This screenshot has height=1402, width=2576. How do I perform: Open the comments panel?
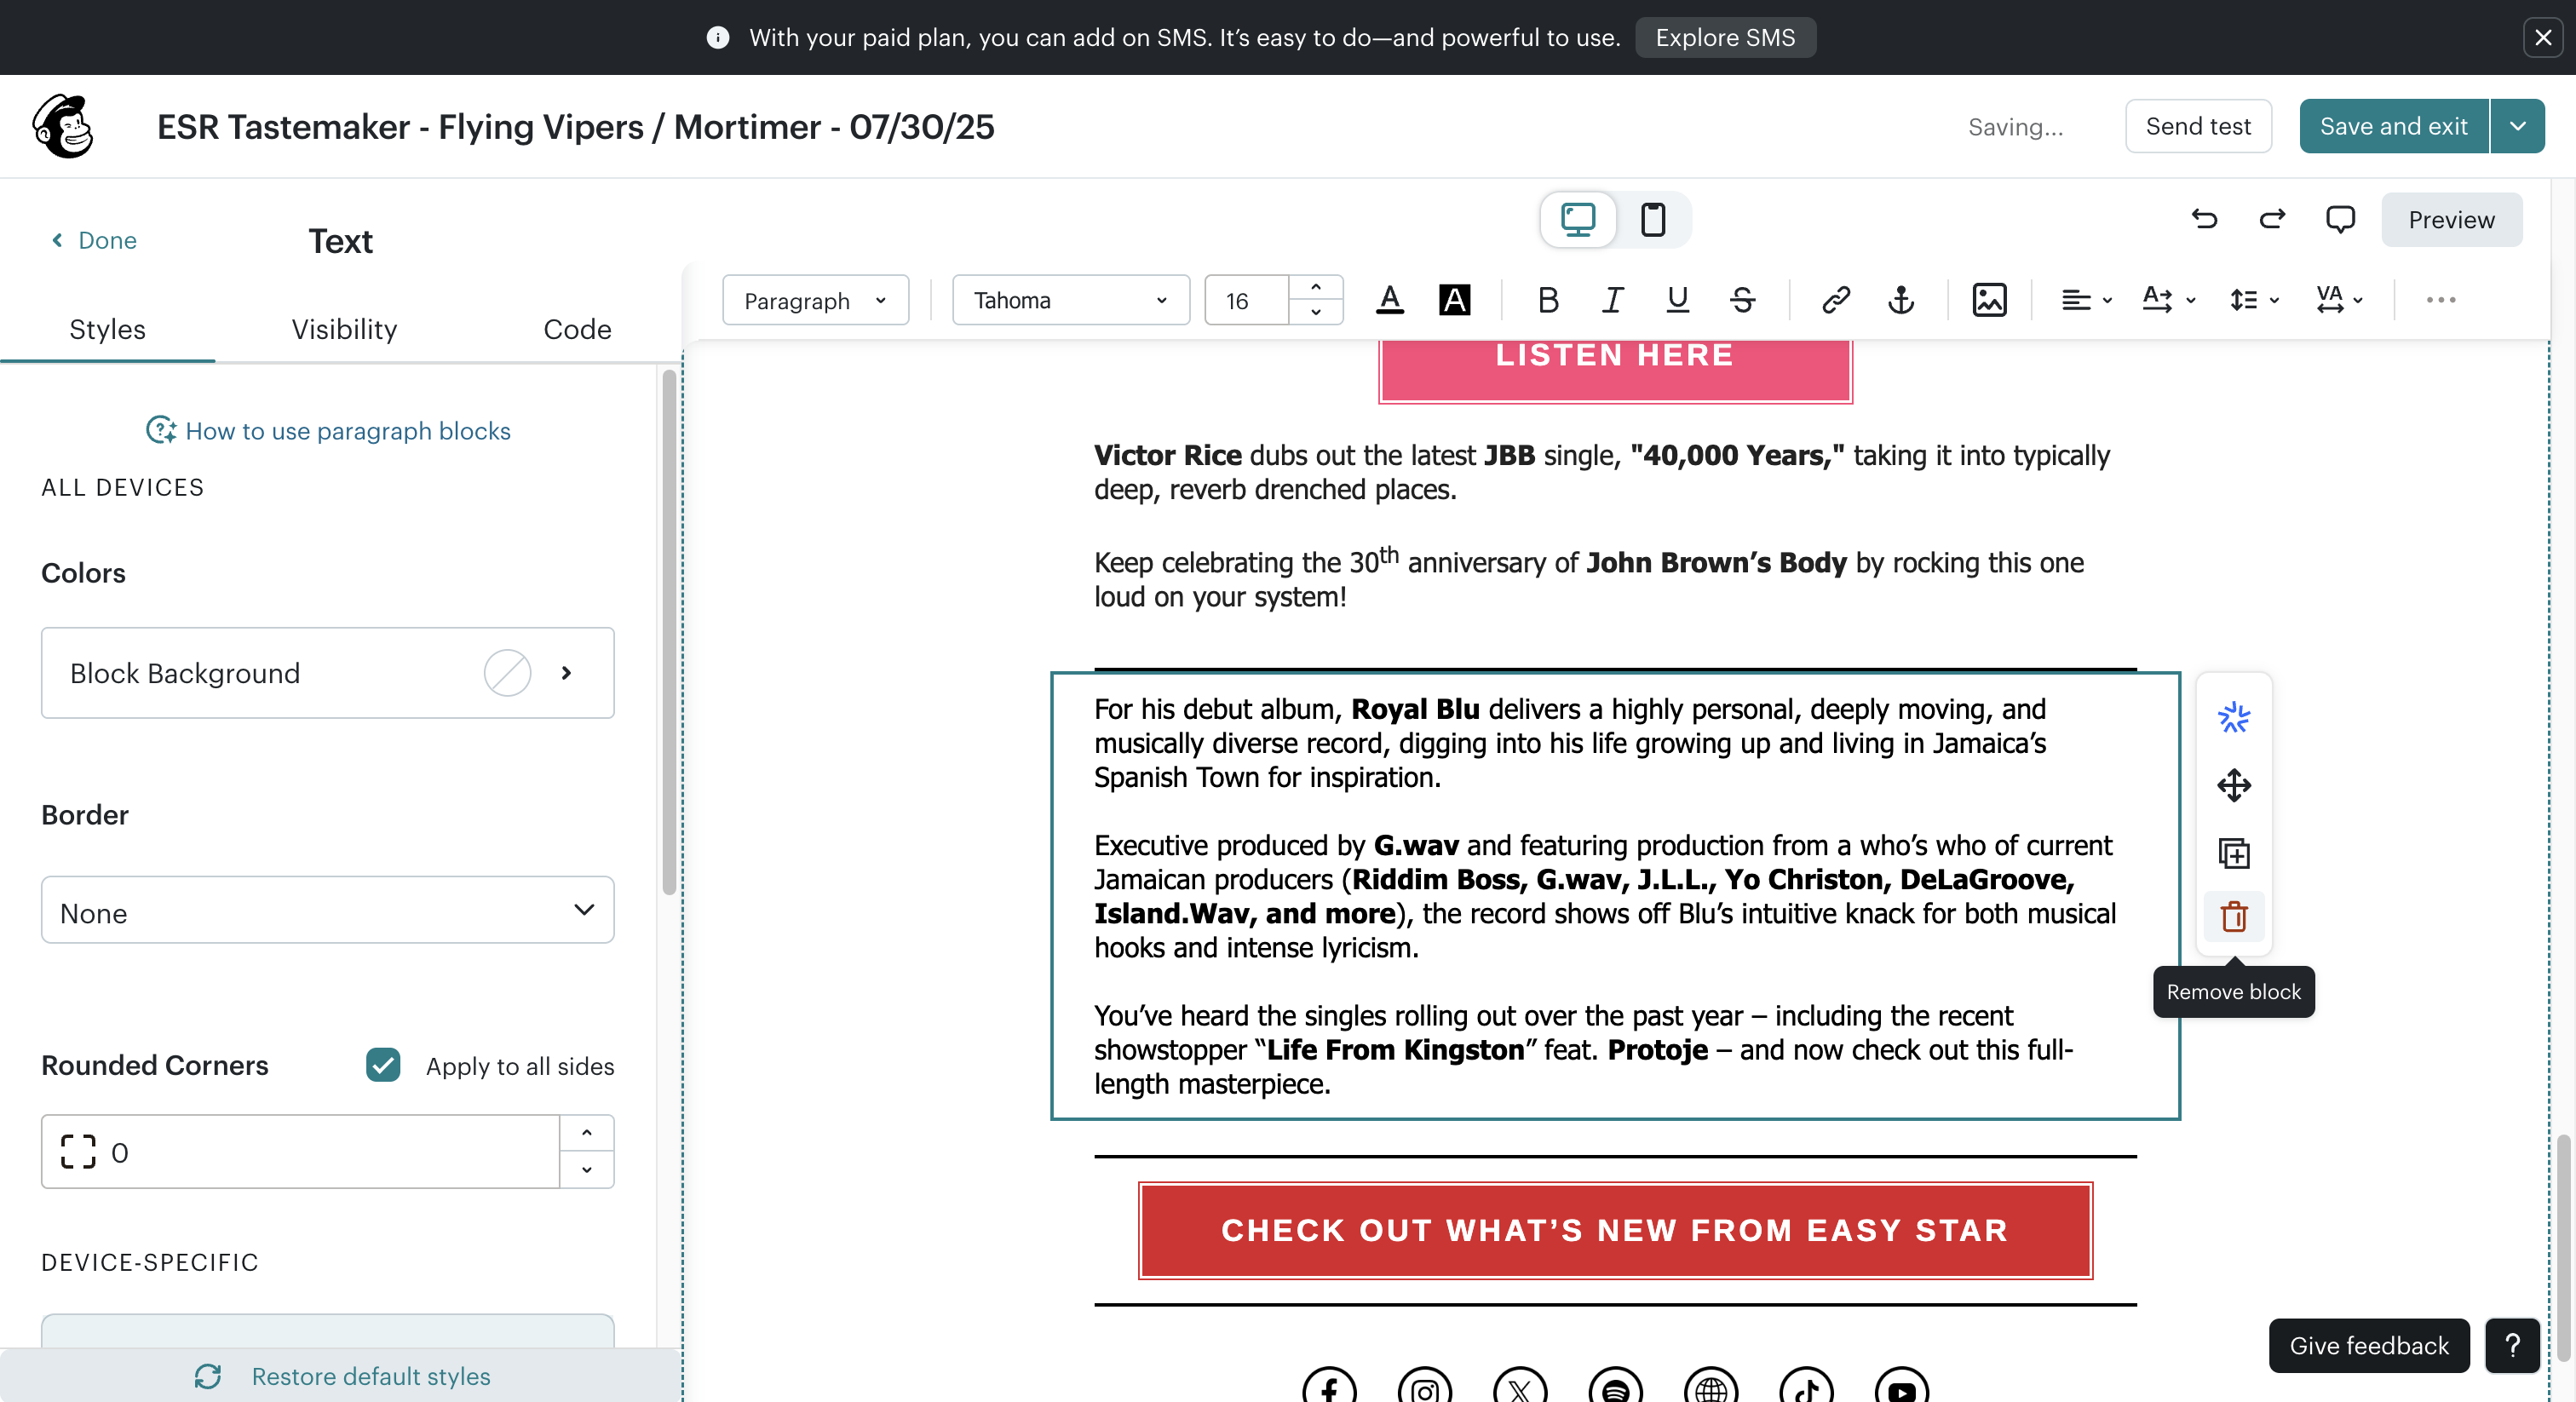[2340, 219]
